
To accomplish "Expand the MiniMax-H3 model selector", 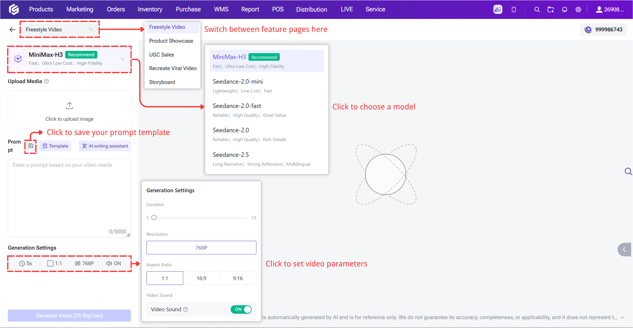I will point(69,59).
